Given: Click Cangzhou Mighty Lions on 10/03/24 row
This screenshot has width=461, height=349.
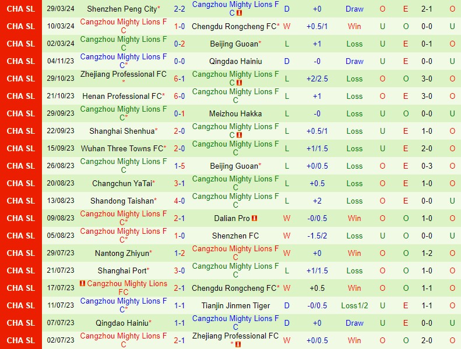Looking at the screenshot, I should click(124, 26).
